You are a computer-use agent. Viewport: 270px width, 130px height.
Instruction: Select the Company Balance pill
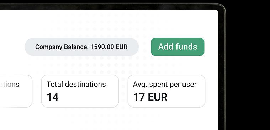click(81, 47)
